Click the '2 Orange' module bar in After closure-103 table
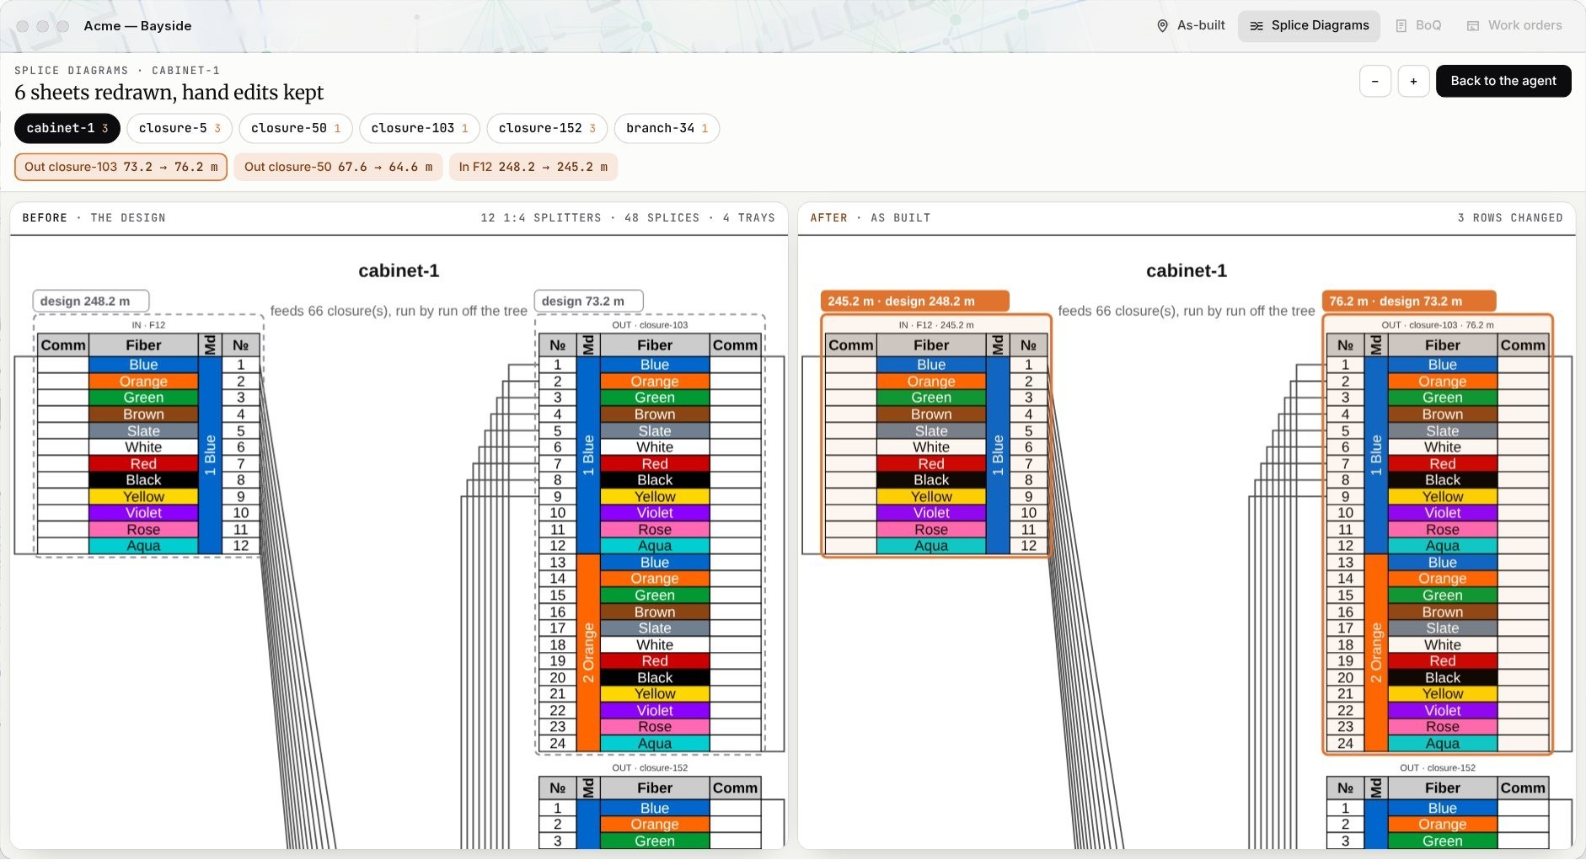 pyautogui.click(x=1376, y=653)
